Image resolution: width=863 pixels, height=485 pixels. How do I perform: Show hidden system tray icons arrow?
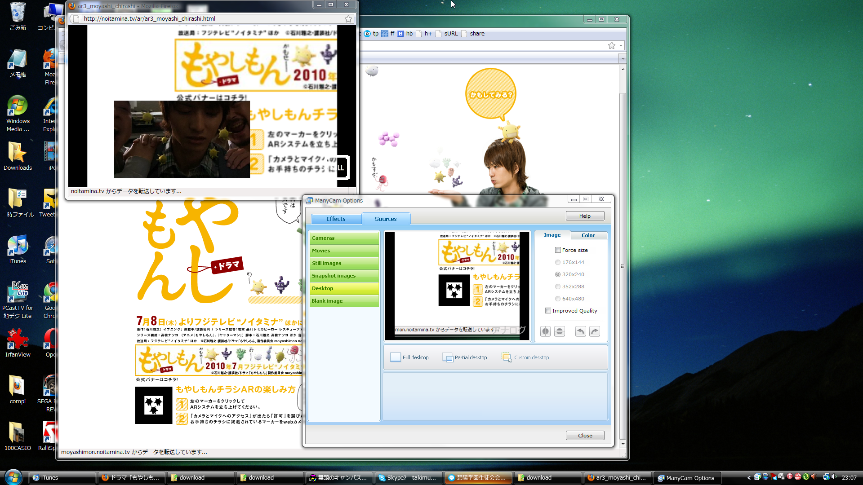tap(749, 477)
